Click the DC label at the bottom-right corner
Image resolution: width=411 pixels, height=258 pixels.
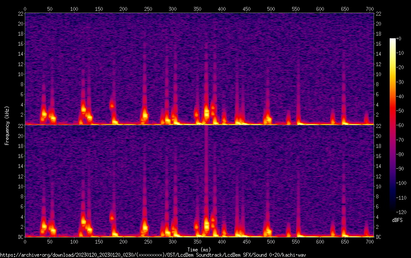(378, 237)
